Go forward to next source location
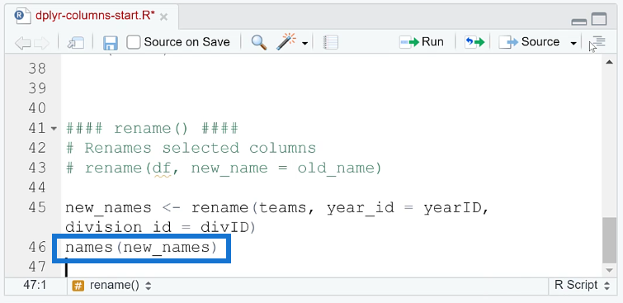The height and width of the screenshot is (303, 623). point(41,43)
